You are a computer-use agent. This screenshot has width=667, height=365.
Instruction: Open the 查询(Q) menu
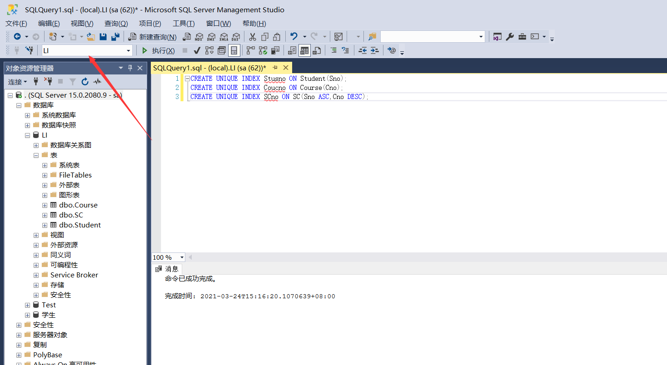pyautogui.click(x=116, y=23)
